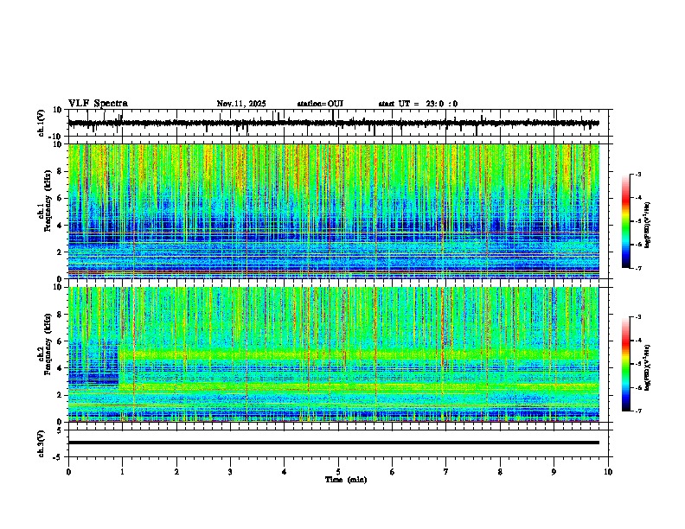Select the ch.2 "Frequency (kHz)" axis label
The height and width of the screenshot is (529, 685).
48,344
